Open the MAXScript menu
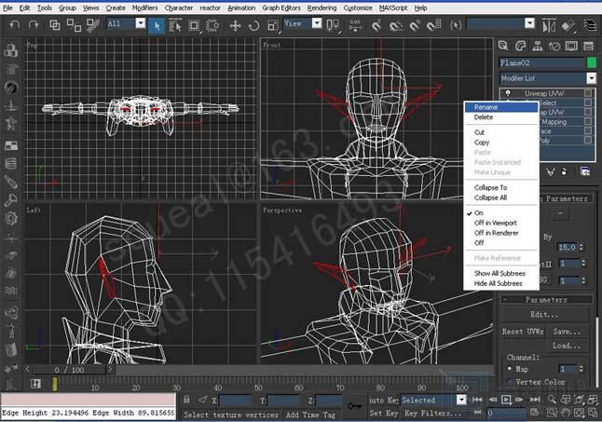602x422 pixels. (393, 7)
